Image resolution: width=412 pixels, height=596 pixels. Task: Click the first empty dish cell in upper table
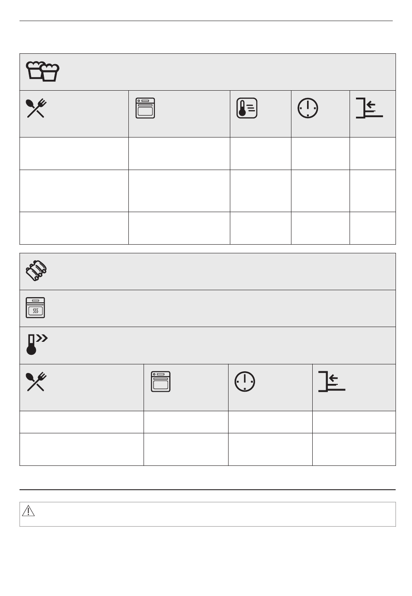74,154
